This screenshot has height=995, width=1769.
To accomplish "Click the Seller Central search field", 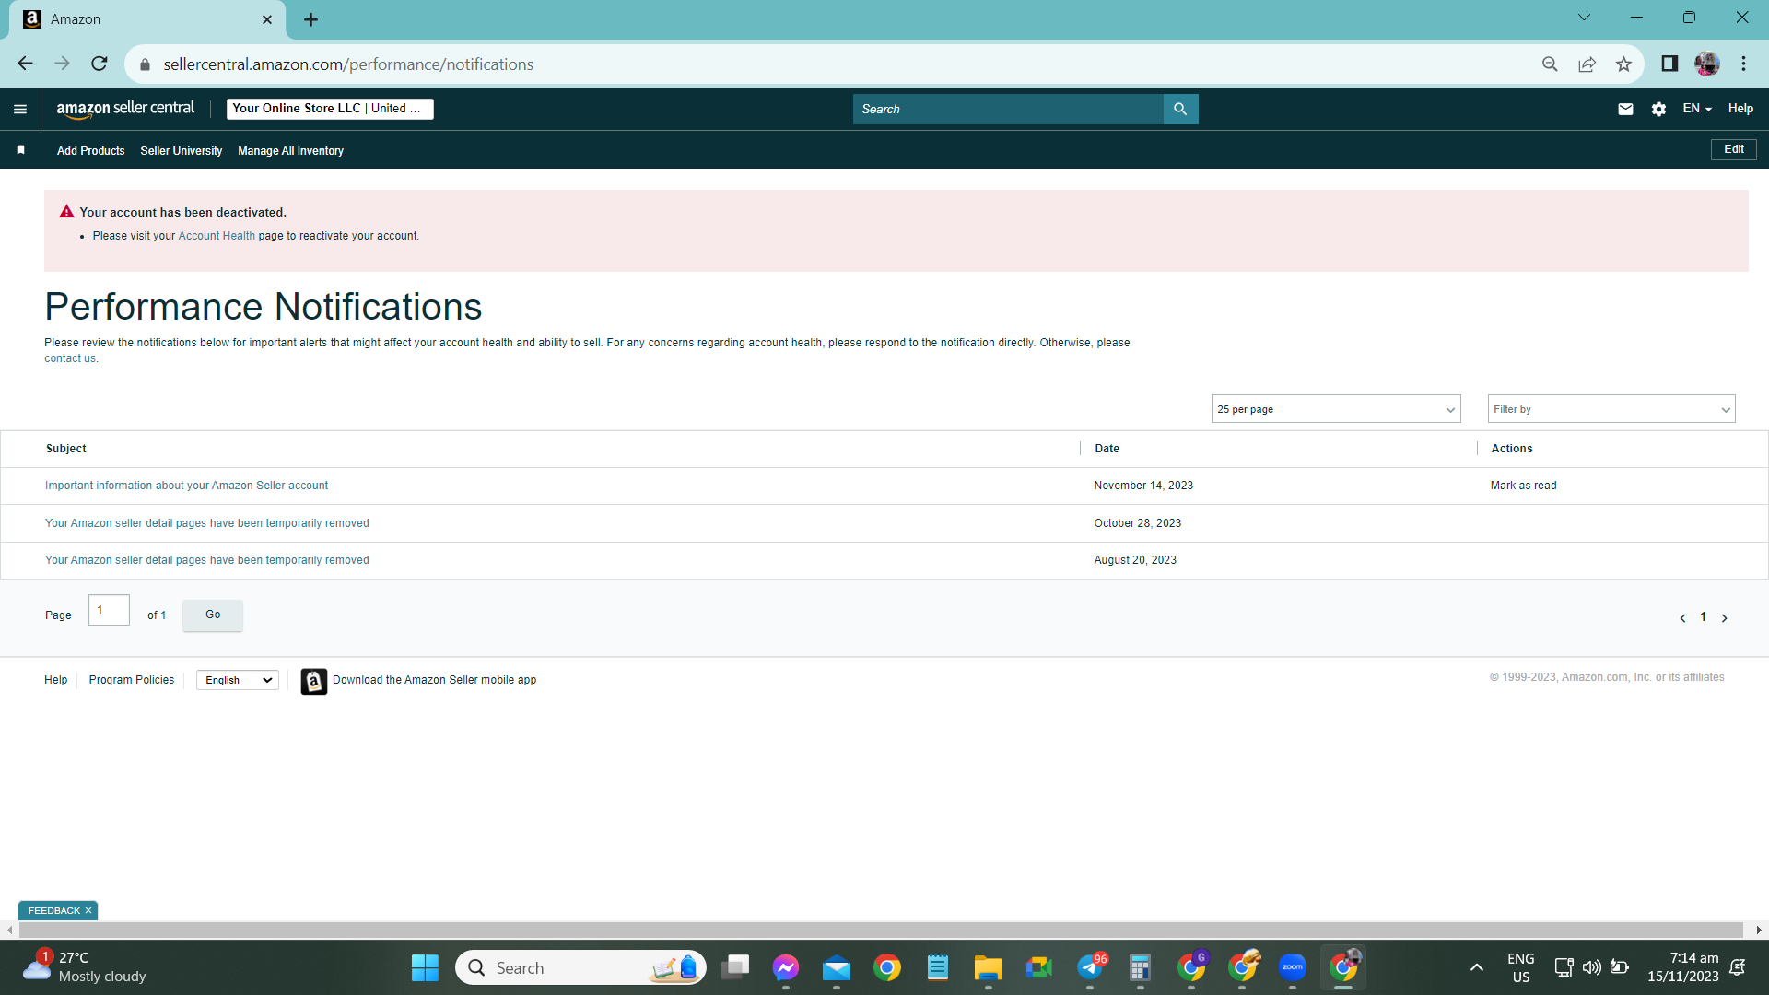I will point(1008,109).
